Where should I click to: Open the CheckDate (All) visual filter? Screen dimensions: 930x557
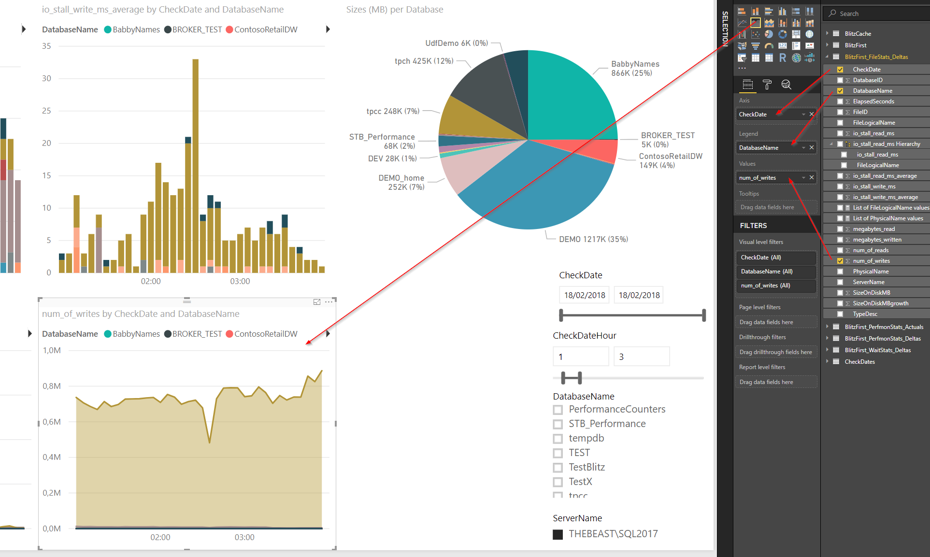click(776, 257)
